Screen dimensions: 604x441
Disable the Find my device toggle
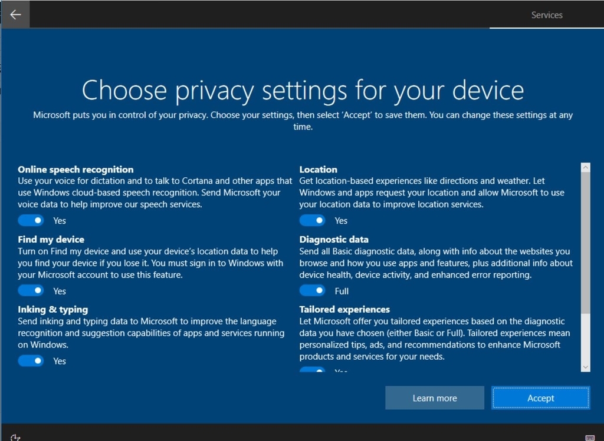[31, 291]
